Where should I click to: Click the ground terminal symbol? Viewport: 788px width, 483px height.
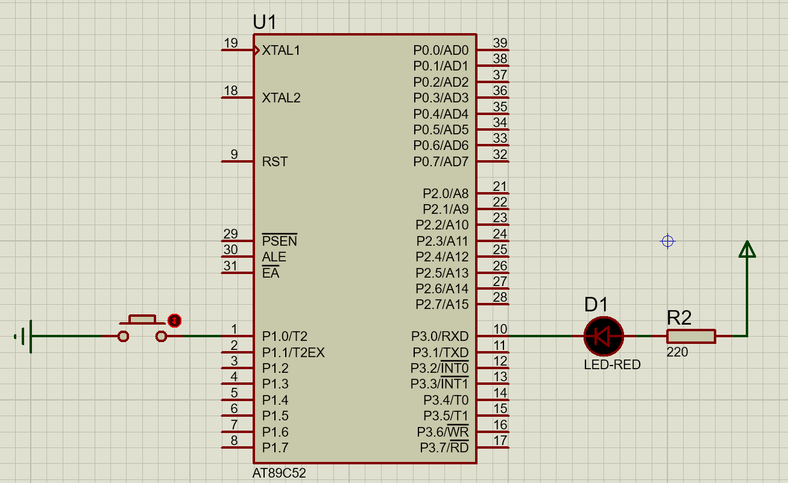coord(24,336)
